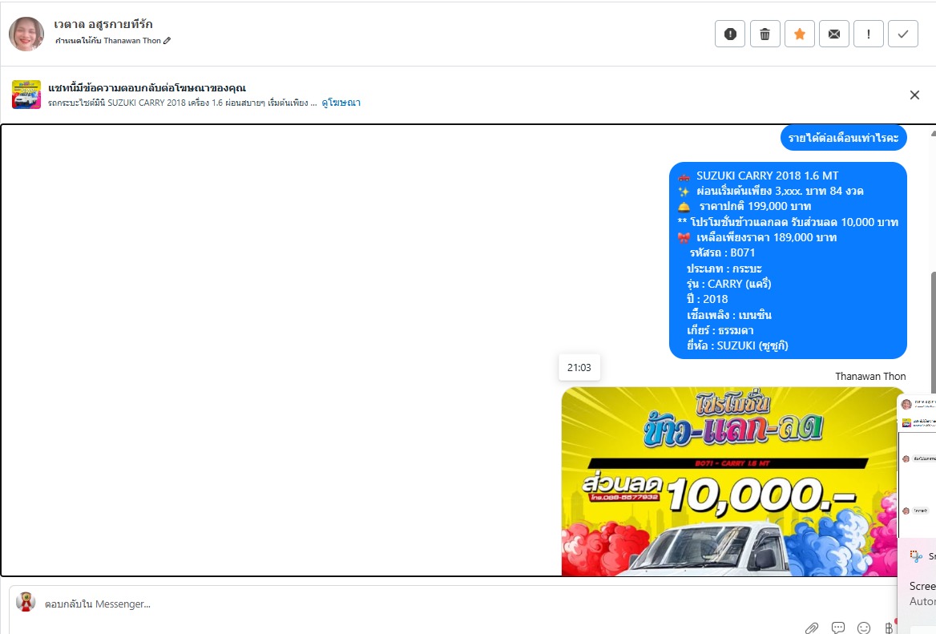
Task: Attach a file with the paperclip icon
Action: (x=811, y=628)
